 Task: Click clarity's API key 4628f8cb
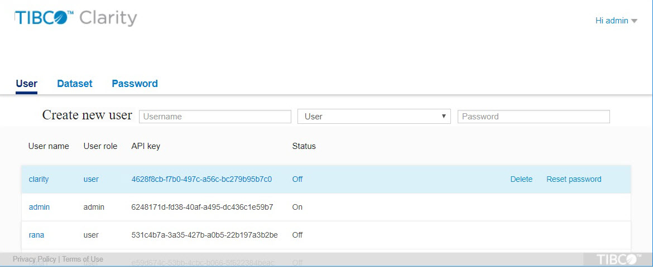pyautogui.click(x=201, y=179)
